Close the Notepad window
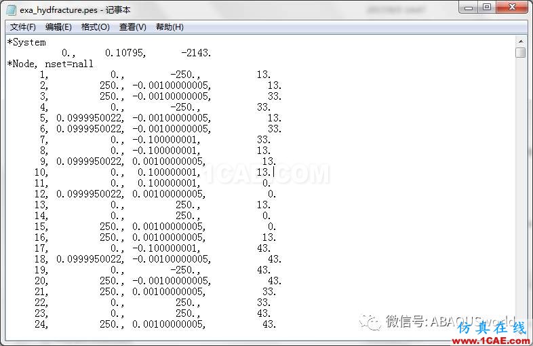This screenshot has width=533, height=346. 512,7
